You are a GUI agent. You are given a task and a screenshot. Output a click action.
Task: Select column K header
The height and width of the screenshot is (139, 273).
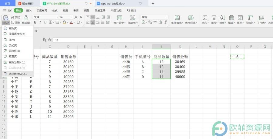[180, 47]
